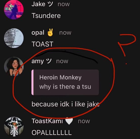Screen dimensions: 140x139
Task: Tap the peace sign emoji beside opal
Action: 50,32
